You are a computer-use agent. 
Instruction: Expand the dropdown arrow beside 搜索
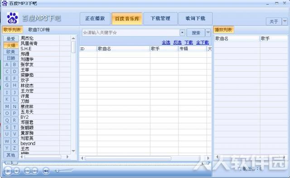click(x=208, y=33)
